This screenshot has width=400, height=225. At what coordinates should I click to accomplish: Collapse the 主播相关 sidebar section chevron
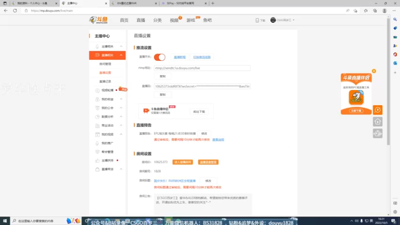click(x=121, y=46)
